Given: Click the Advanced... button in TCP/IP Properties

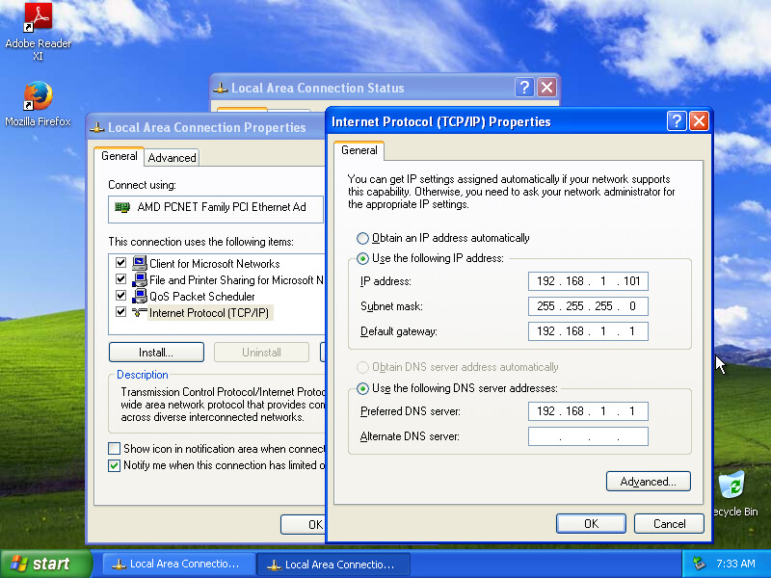Looking at the screenshot, I should coord(648,481).
